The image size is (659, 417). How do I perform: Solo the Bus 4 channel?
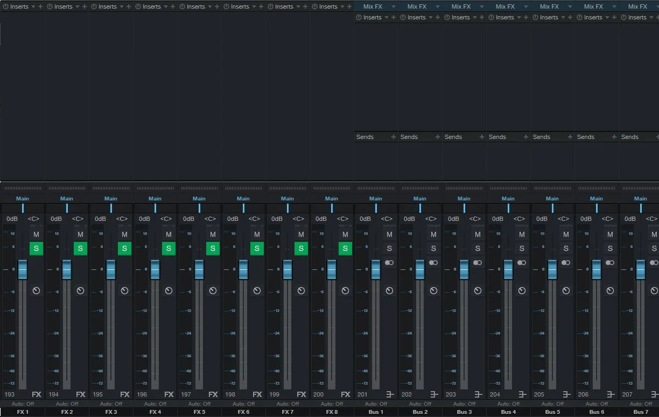pyautogui.click(x=522, y=248)
